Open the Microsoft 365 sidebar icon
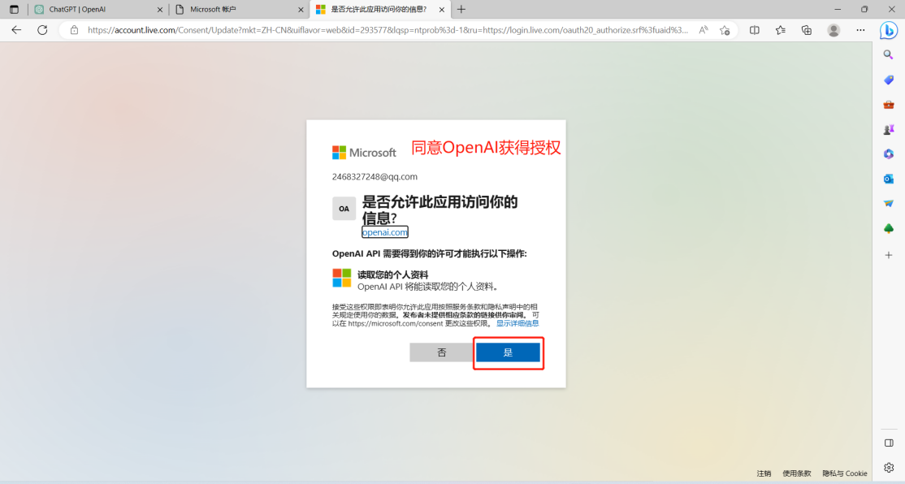The height and width of the screenshot is (484, 905). [x=888, y=153]
